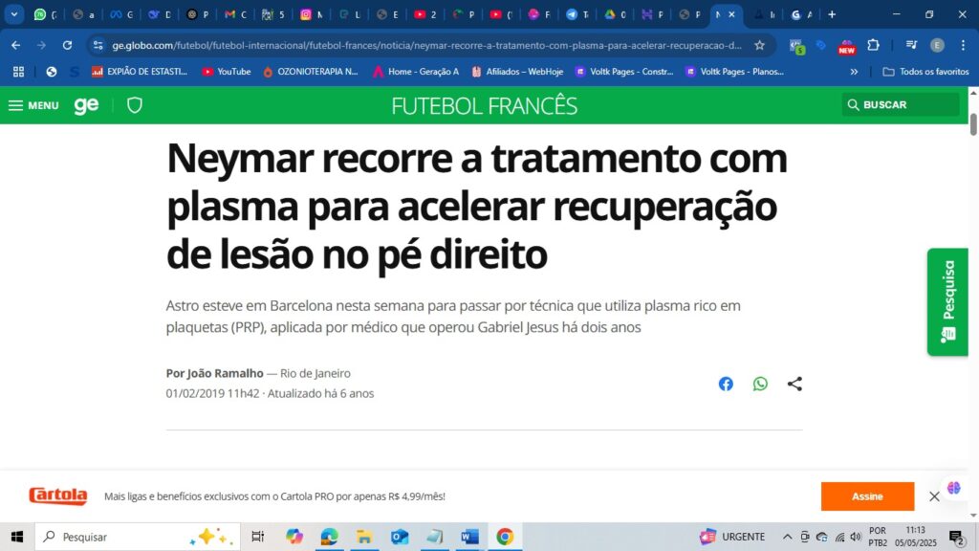Click the author name João Ramalho
This screenshot has height=551, width=979.
pyautogui.click(x=226, y=373)
